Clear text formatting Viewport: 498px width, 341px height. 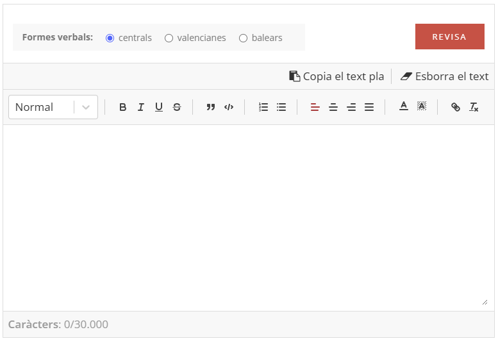tap(474, 107)
